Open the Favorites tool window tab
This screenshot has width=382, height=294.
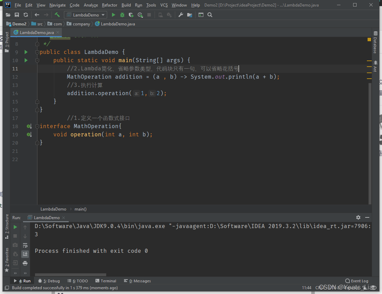click(7, 260)
